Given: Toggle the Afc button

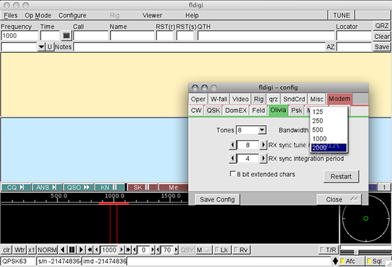Looking at the screenshot, I should (x=351, y=261).
